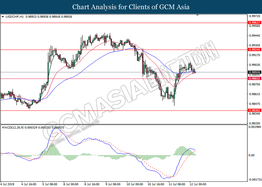Select the 0.99245 red price level tag
The height and width of the screenshot is (187, 262).
pos(255,49)
